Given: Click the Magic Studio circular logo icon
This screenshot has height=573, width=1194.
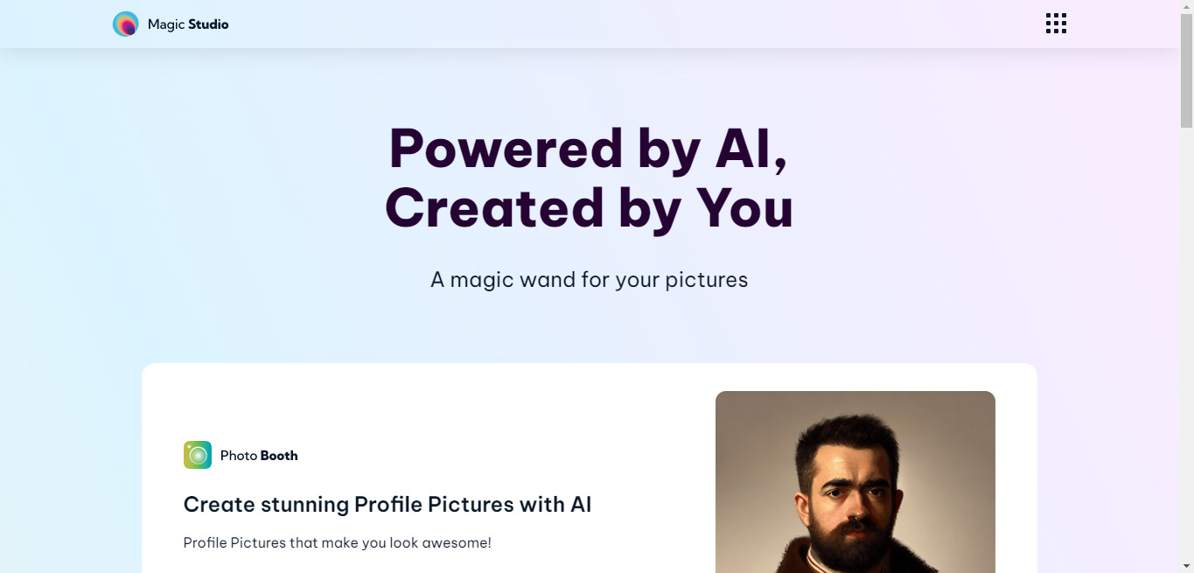Looking at the screenshot, I should click(x=125, y=24).
